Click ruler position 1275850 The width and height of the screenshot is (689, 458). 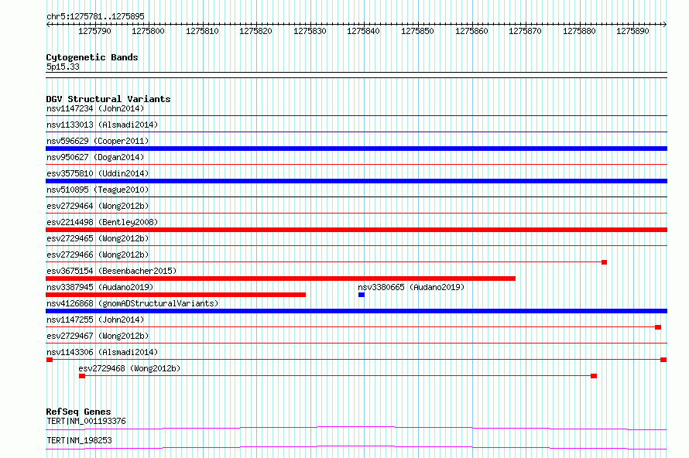[418, 31]
